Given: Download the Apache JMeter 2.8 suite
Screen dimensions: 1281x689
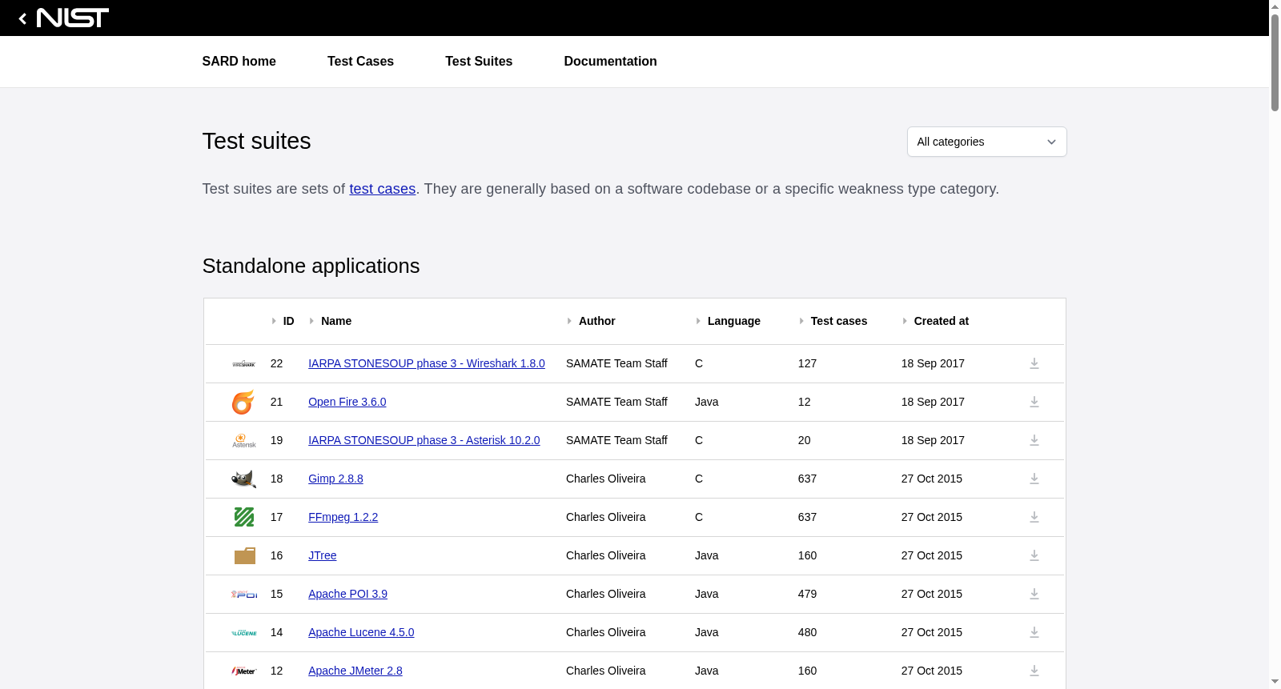Looking at the screenshot, I should tap(1034, 671).
